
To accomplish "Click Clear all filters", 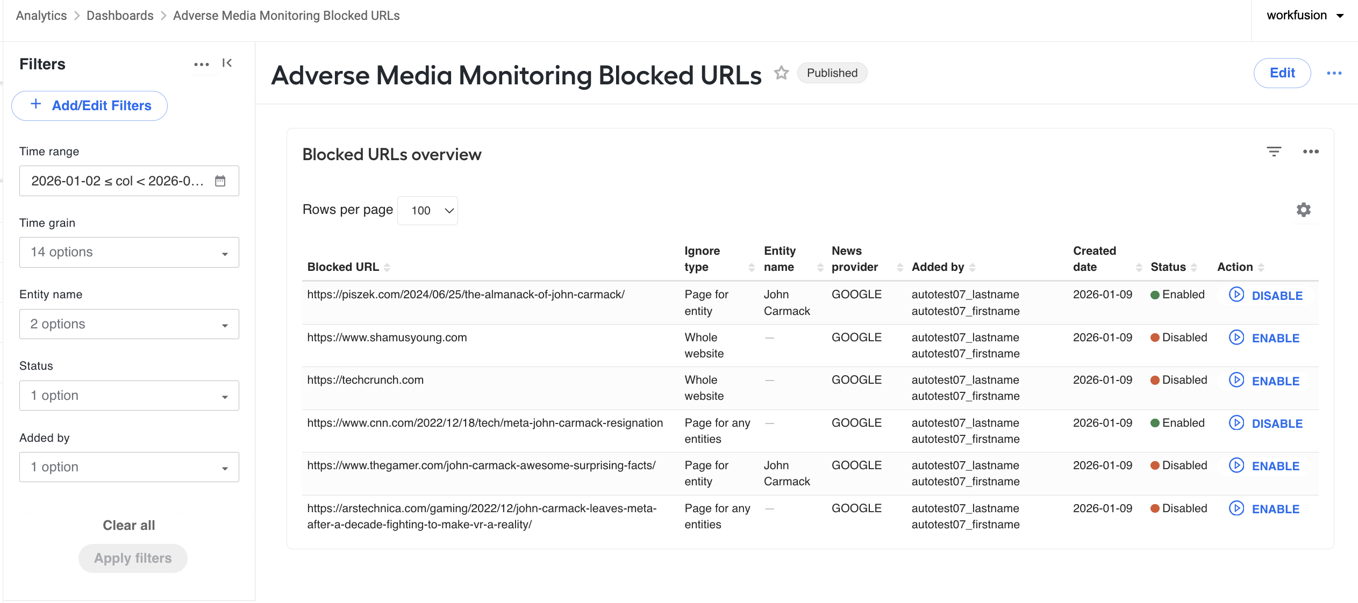I will 129,526.
